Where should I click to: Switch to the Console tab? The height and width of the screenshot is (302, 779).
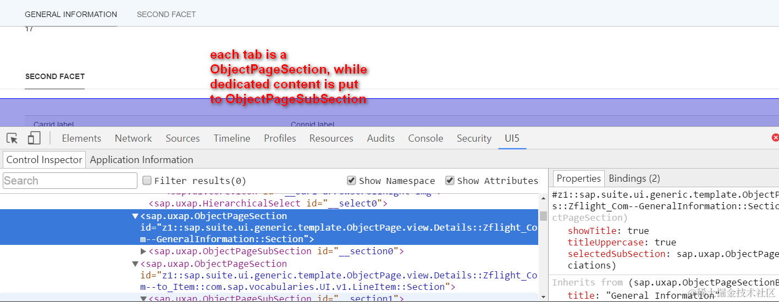click(x=426, y=138)
